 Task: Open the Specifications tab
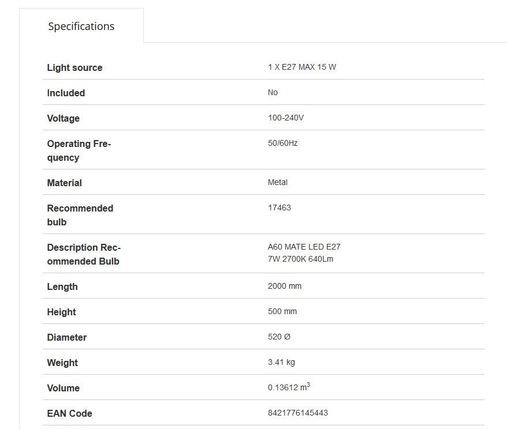(81, 26)
